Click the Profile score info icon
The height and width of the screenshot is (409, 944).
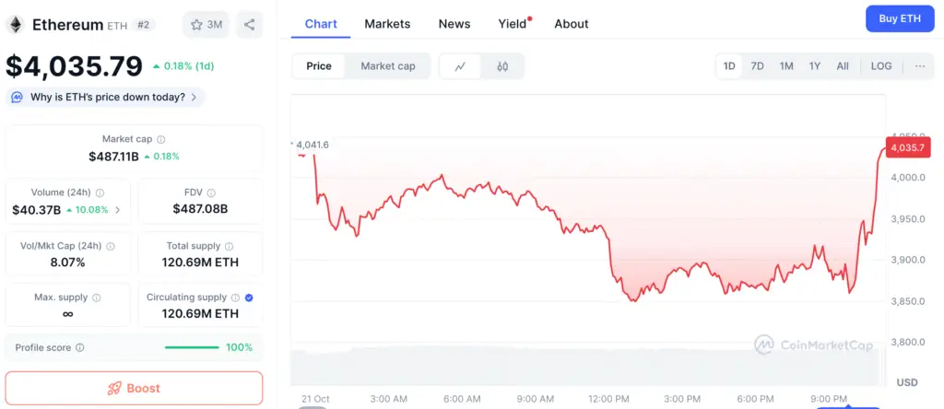(80, 348)
